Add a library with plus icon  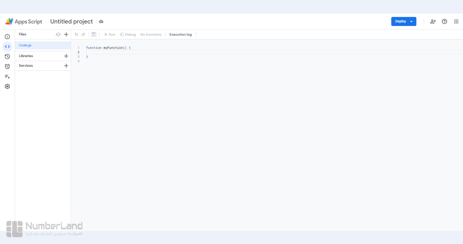pos(66,56)
